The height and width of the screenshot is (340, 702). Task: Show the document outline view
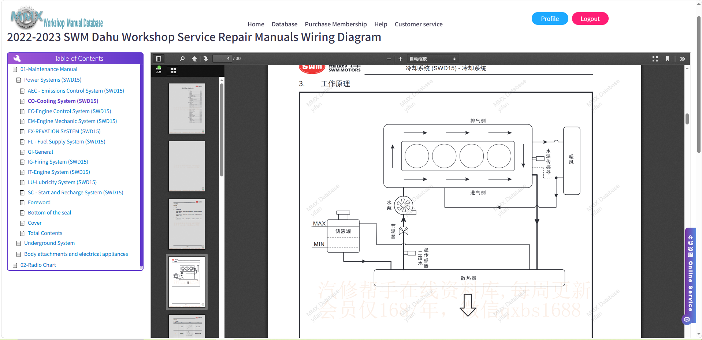pos(159,70)
